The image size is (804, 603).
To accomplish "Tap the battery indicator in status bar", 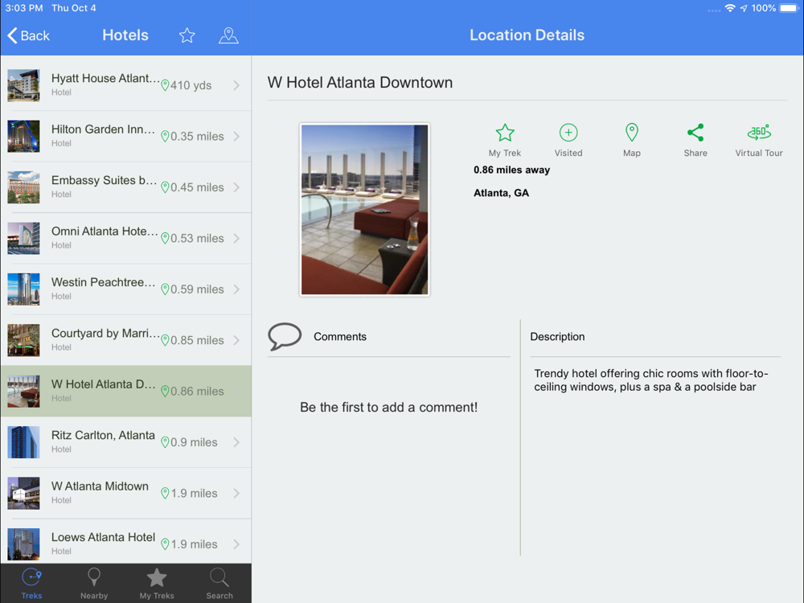I will click(790, 8).
